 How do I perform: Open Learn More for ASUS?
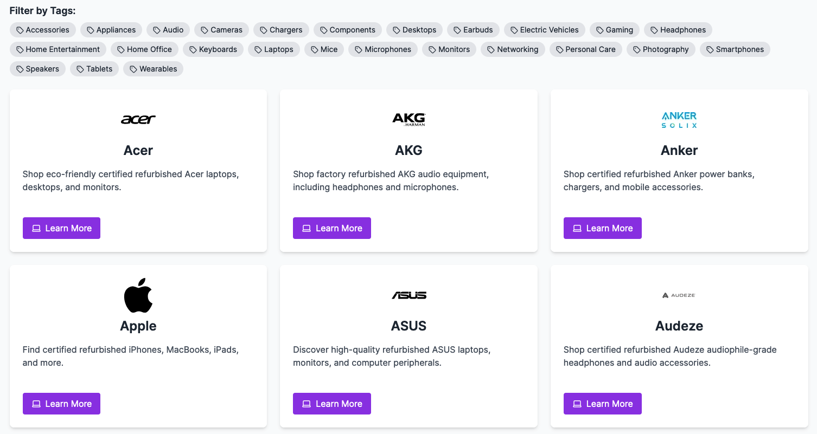click(332, 404)
